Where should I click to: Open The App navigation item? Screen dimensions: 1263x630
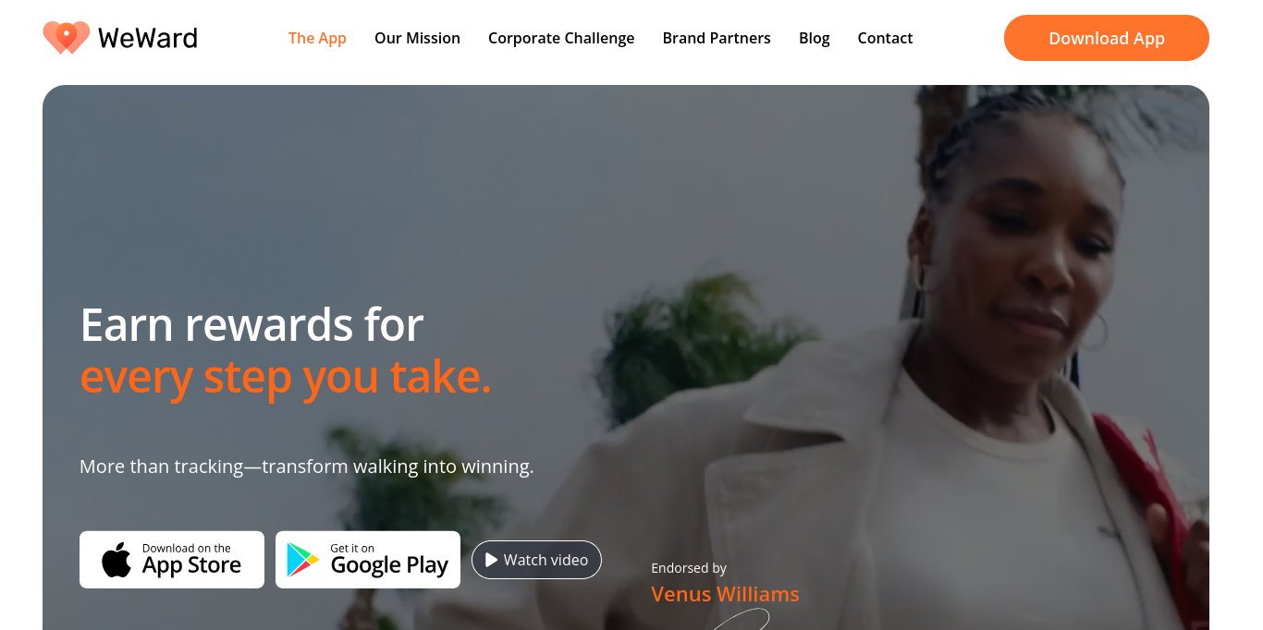click(x=317, y=38)
